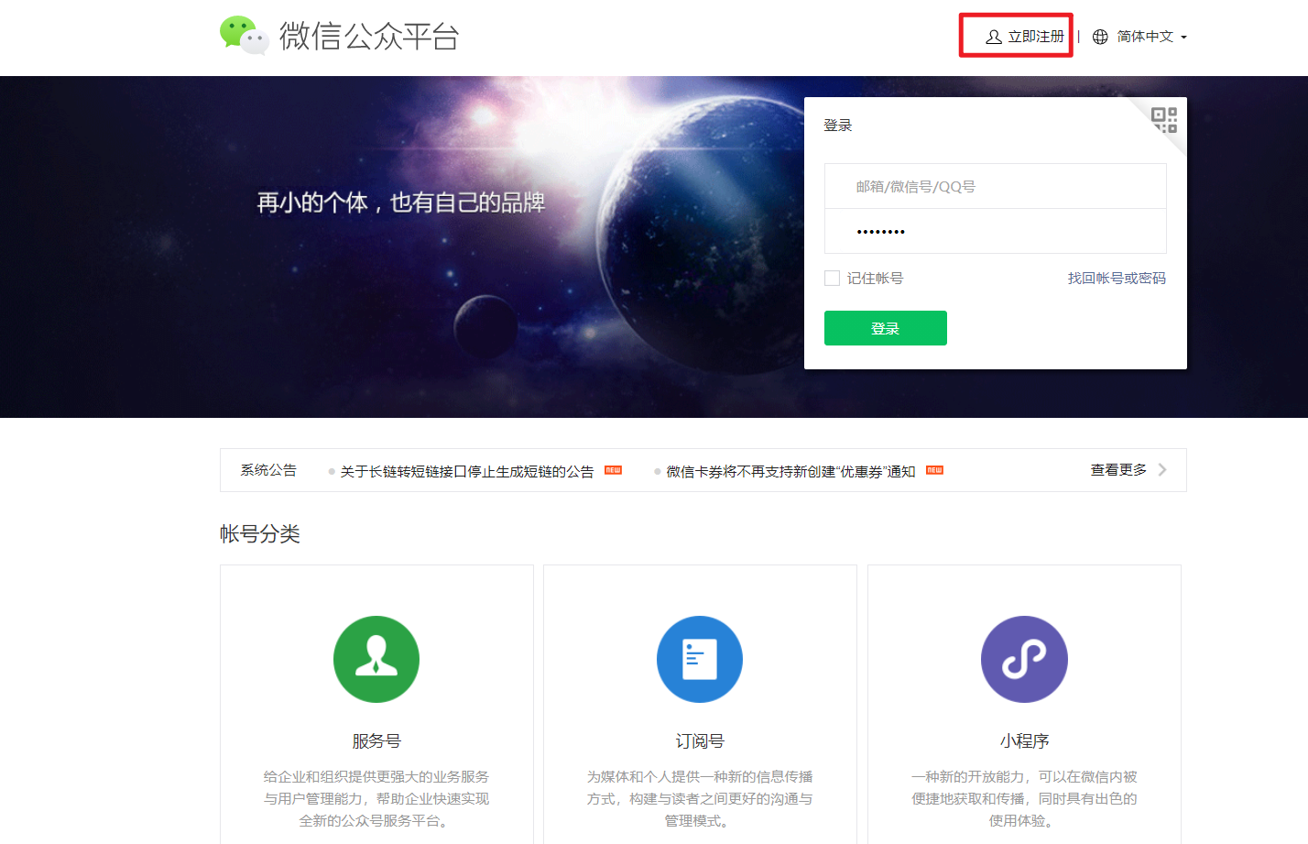Screen dimensions: 1308x844
Task: Click the 服务号 description text
Action: click(376, 798)
